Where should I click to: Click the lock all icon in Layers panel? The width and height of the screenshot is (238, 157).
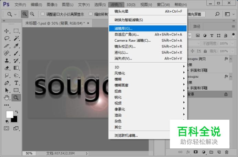tap(205, 51)
